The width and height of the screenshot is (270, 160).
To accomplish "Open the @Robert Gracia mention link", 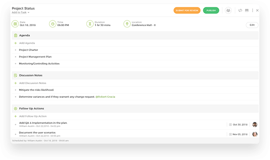I will (105, 97).
